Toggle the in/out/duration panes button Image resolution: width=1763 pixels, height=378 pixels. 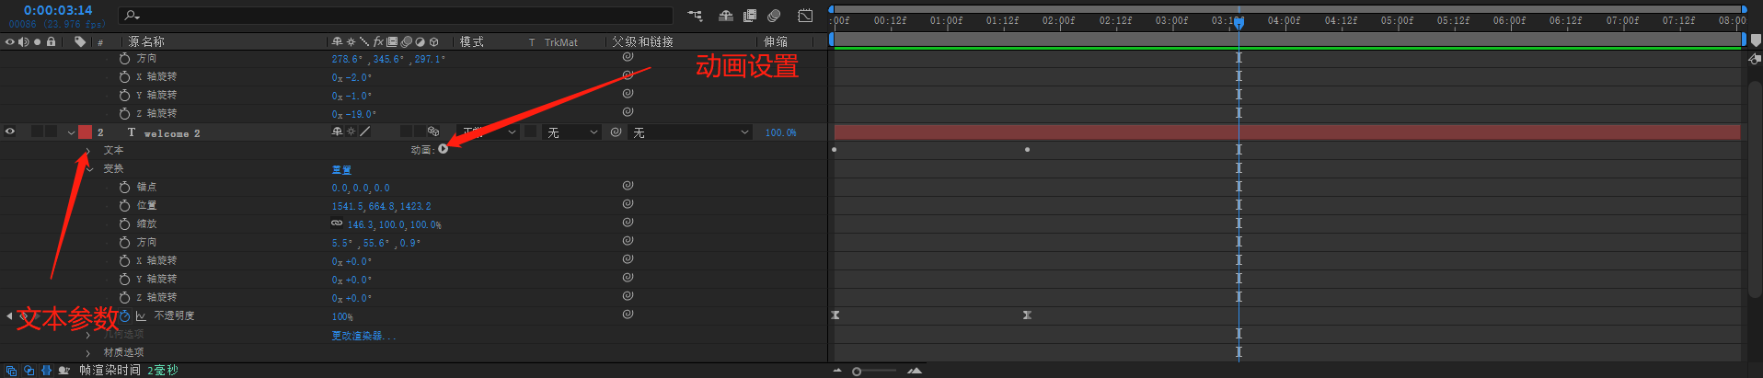[x=46, y=371]
